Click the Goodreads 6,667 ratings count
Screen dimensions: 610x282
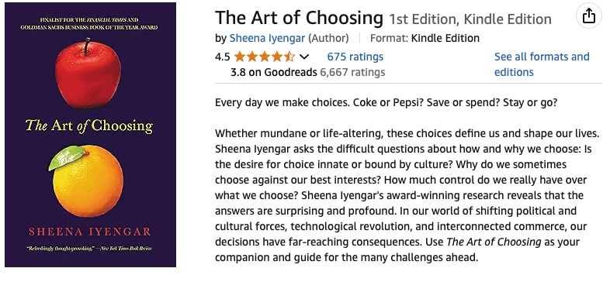(x=352, y=72)
